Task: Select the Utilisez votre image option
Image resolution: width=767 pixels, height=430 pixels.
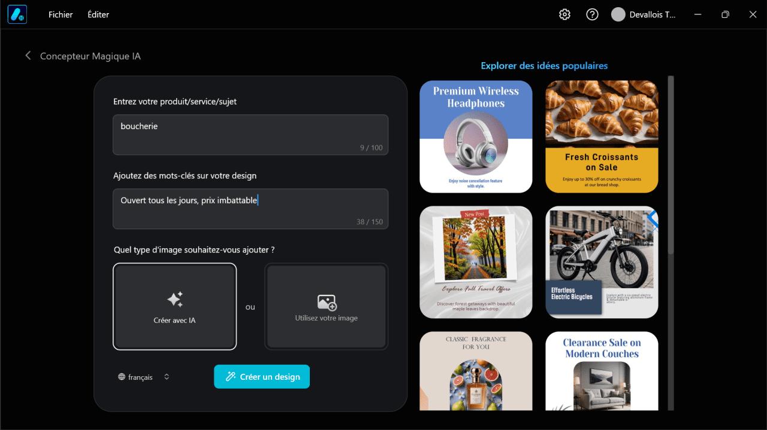Action: [x=325, y=306]
